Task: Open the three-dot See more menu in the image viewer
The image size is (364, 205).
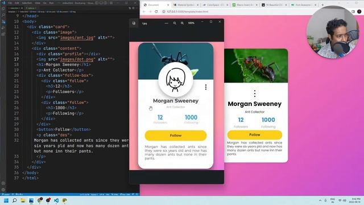Action: 166,23
